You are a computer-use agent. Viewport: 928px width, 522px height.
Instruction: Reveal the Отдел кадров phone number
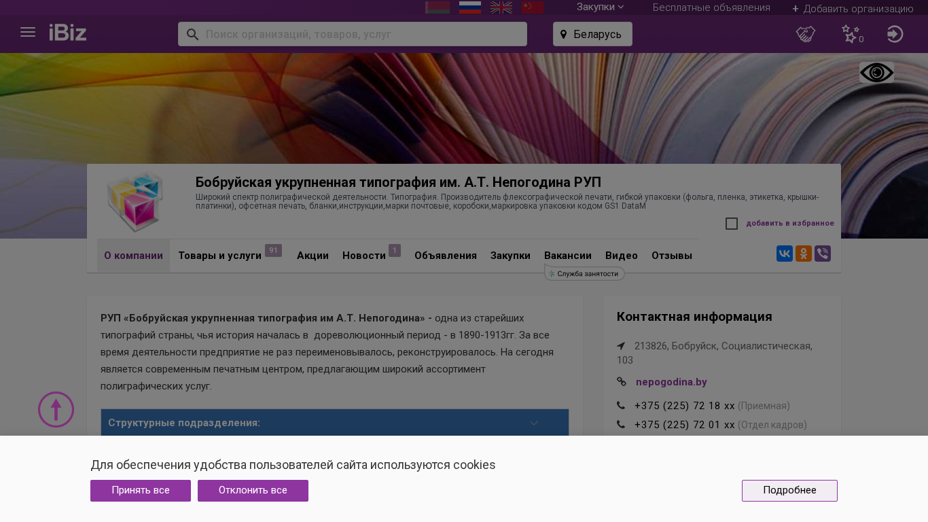(x=685, y=425)
